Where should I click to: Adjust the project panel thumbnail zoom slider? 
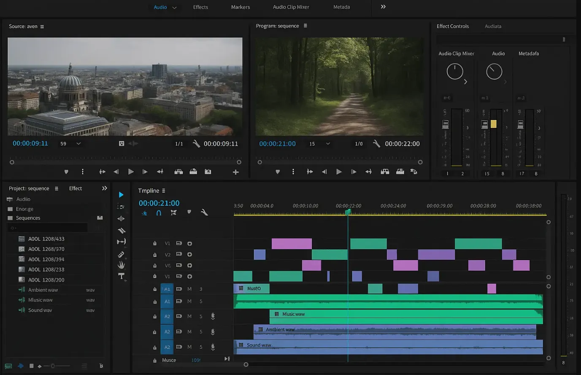pyautogui.click(x=53, y=366)
